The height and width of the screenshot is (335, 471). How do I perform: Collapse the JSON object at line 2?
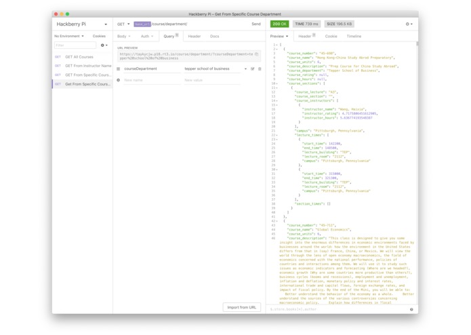[277, 49]
